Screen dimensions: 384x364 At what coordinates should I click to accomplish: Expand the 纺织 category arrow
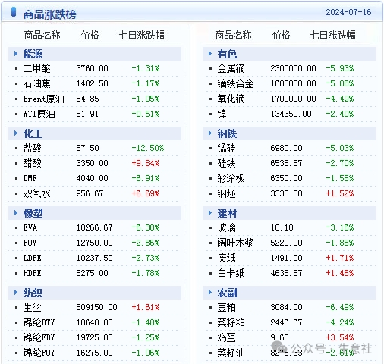click(x=16, y=293)
